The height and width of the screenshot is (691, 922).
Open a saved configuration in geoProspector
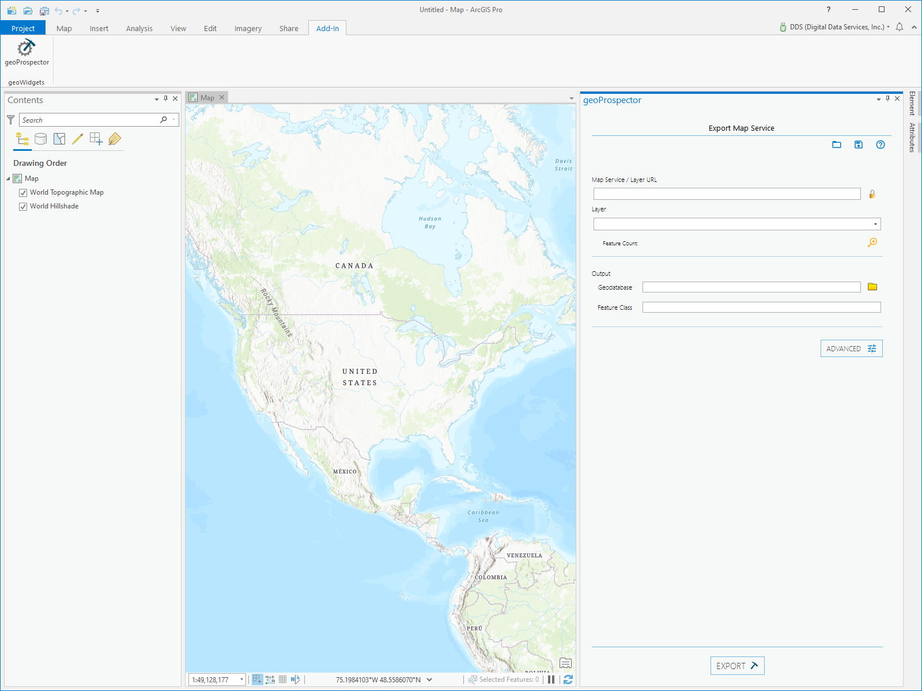(837, 145)
